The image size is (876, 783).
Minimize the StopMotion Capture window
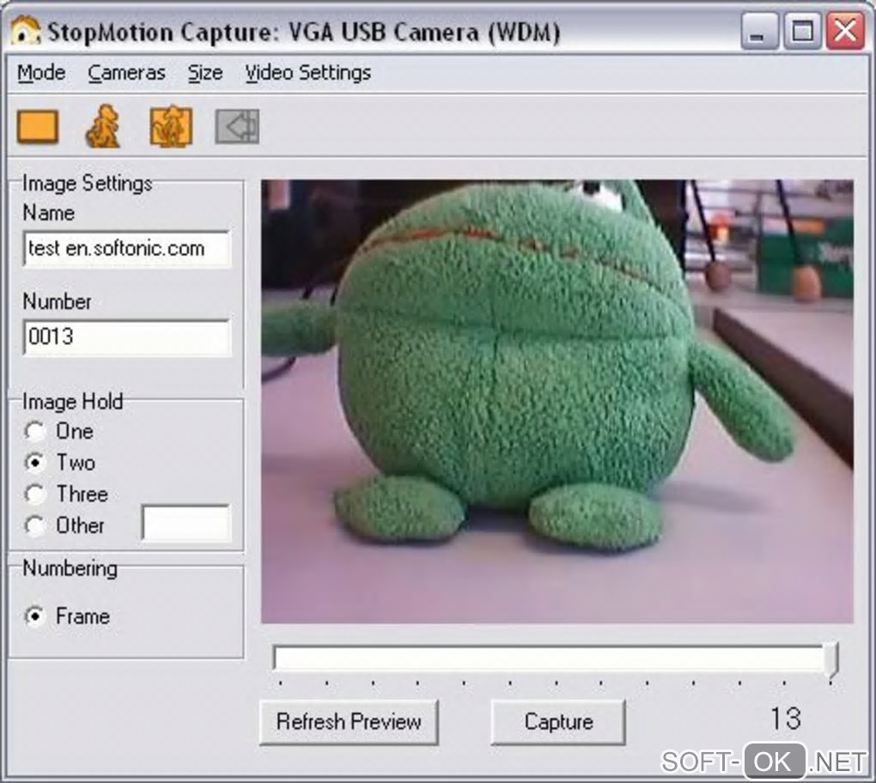click(x=759, y=31)
